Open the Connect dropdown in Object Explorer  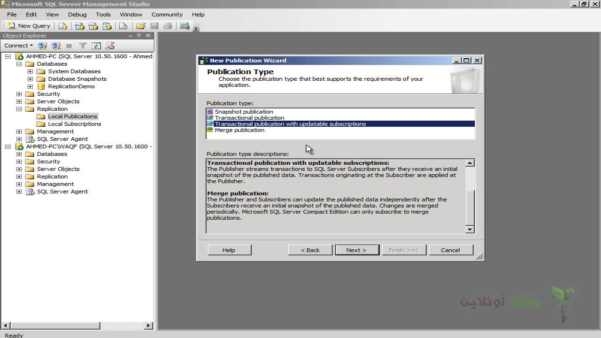18,46
